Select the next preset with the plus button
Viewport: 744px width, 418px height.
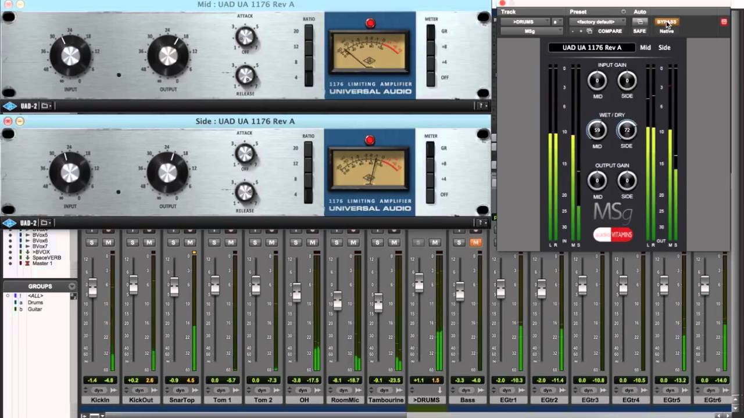click(580, 31)
